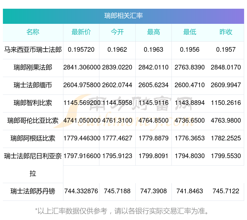Image resolution: width=247 pixels, height=220 pixels.
Task: Select the 瑞士法郎苏丹镑 row name
Action: coord(33,191)
